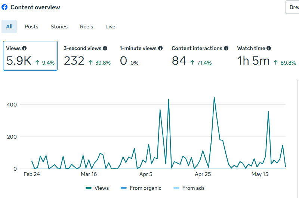Image resolution: width=299 pixels, height=198 pixels.
Task: Switch to the Posts tab
Action: tap(31, 27)
